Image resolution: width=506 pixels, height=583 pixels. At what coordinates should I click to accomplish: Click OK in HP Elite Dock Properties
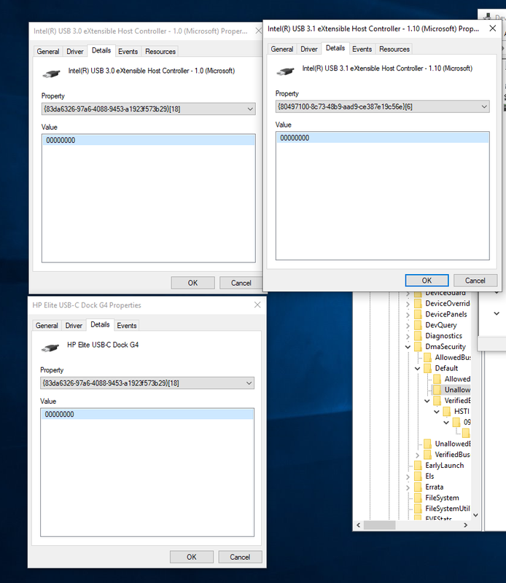(192, 557)
